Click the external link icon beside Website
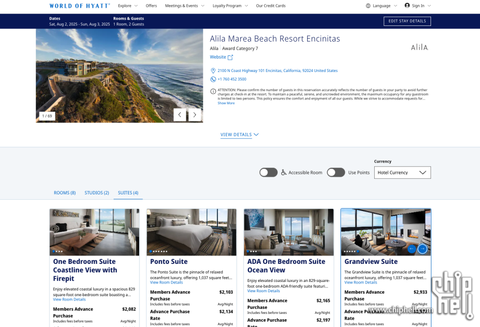Screen dimensions: 480x327 point(230,57)
